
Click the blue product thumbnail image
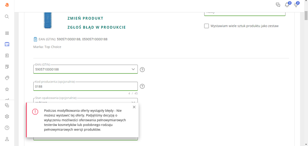[48, 20]
